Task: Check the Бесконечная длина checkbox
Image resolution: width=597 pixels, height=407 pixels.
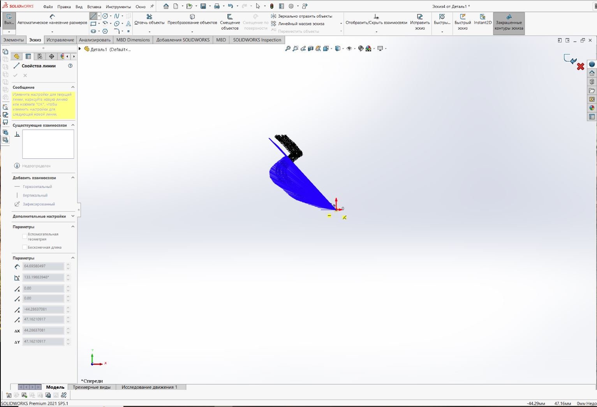Action: tap(25, 247)
